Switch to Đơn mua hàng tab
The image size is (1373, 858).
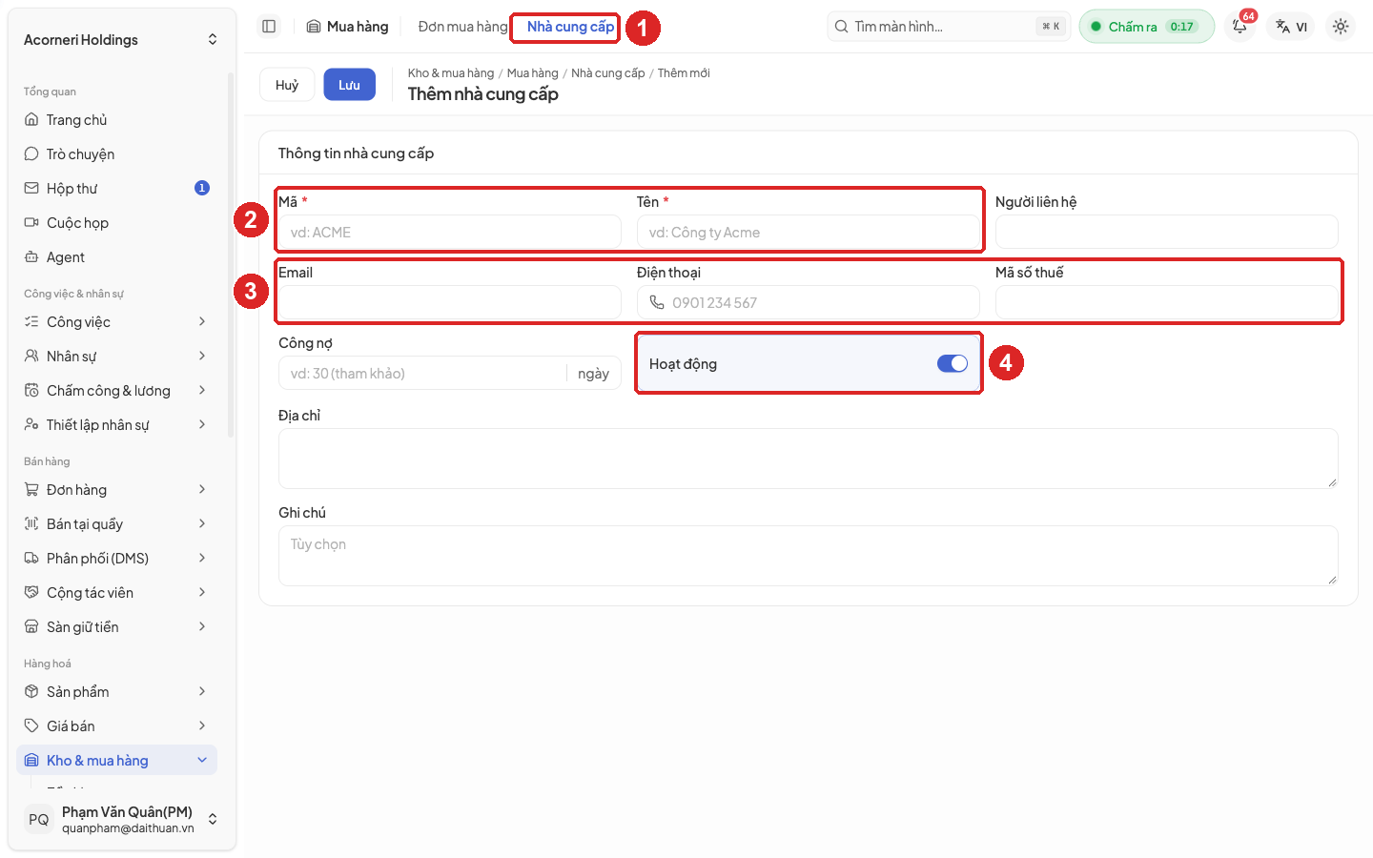462,27
